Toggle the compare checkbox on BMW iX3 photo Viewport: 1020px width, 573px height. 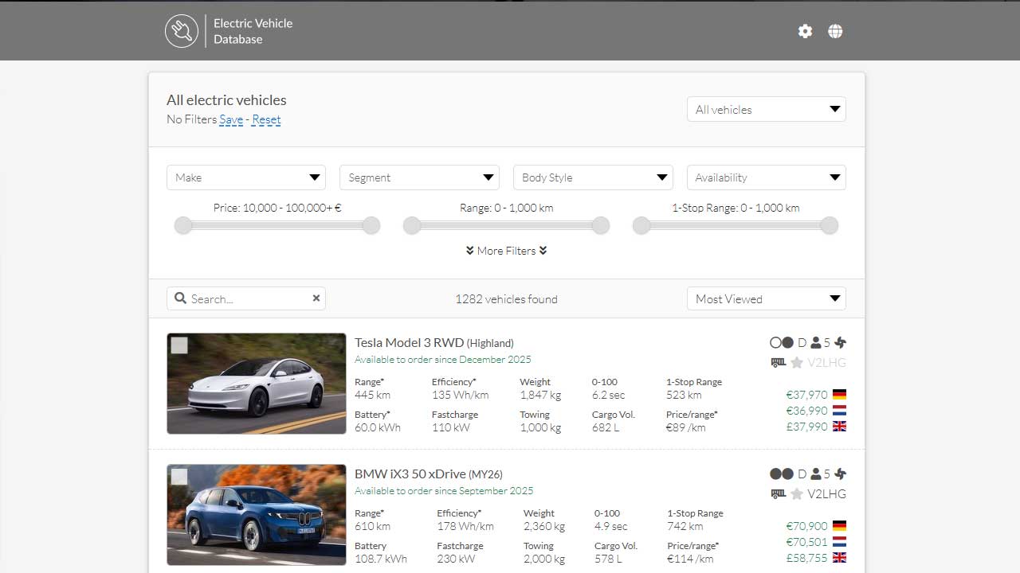178,476
